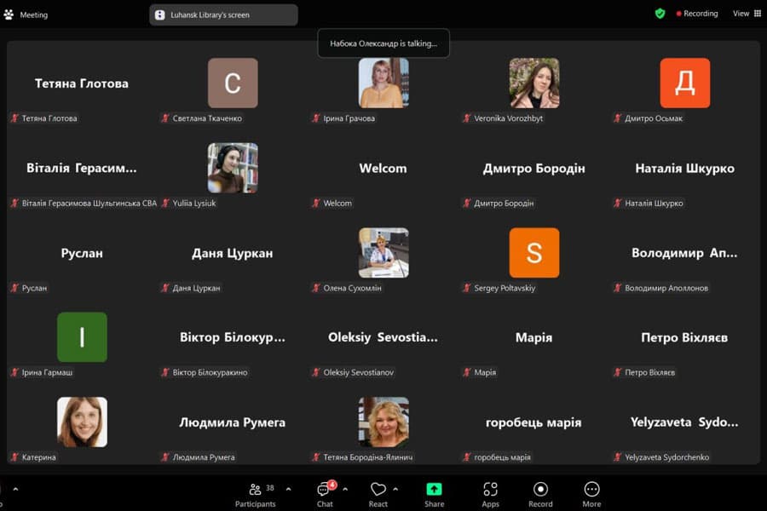Select Veronika Vorozhbyt's video thumbnail

(x=534, y=83)
